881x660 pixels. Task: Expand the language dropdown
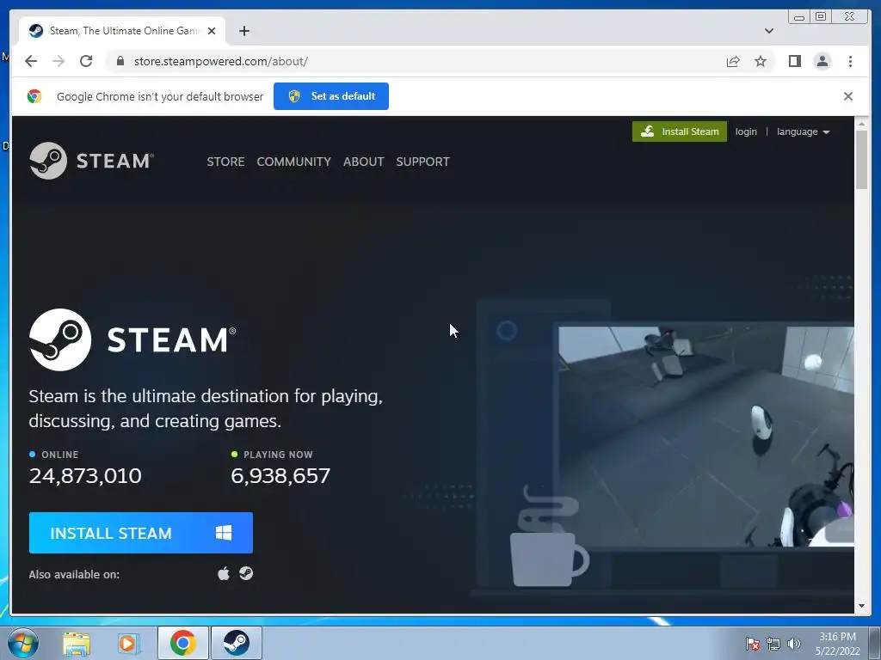point(803,131)
